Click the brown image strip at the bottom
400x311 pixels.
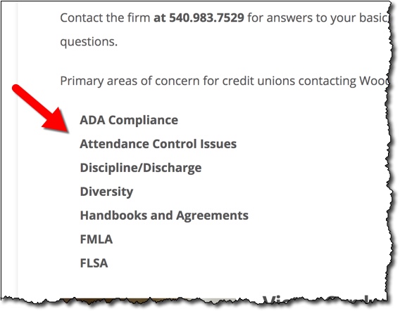(x=143, y=301)
